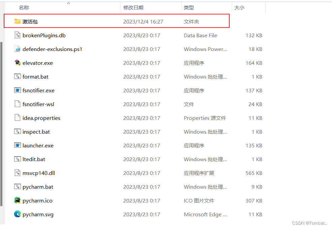Click the 565 KB size cell

pyautogui.click(x=254, y=173)
